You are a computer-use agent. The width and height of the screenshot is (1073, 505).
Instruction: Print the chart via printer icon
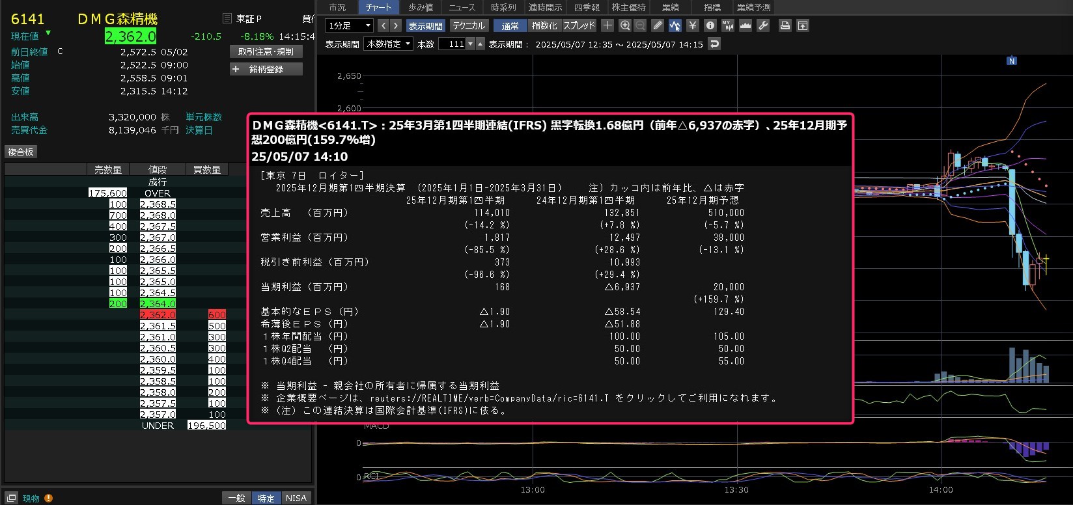(x=785, y=25)
